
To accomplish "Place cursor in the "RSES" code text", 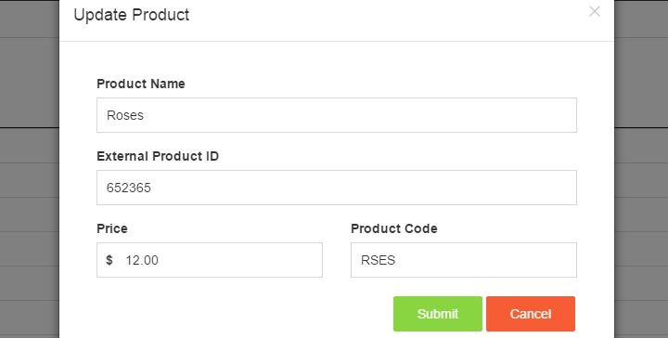I will [x=378, y=260].
